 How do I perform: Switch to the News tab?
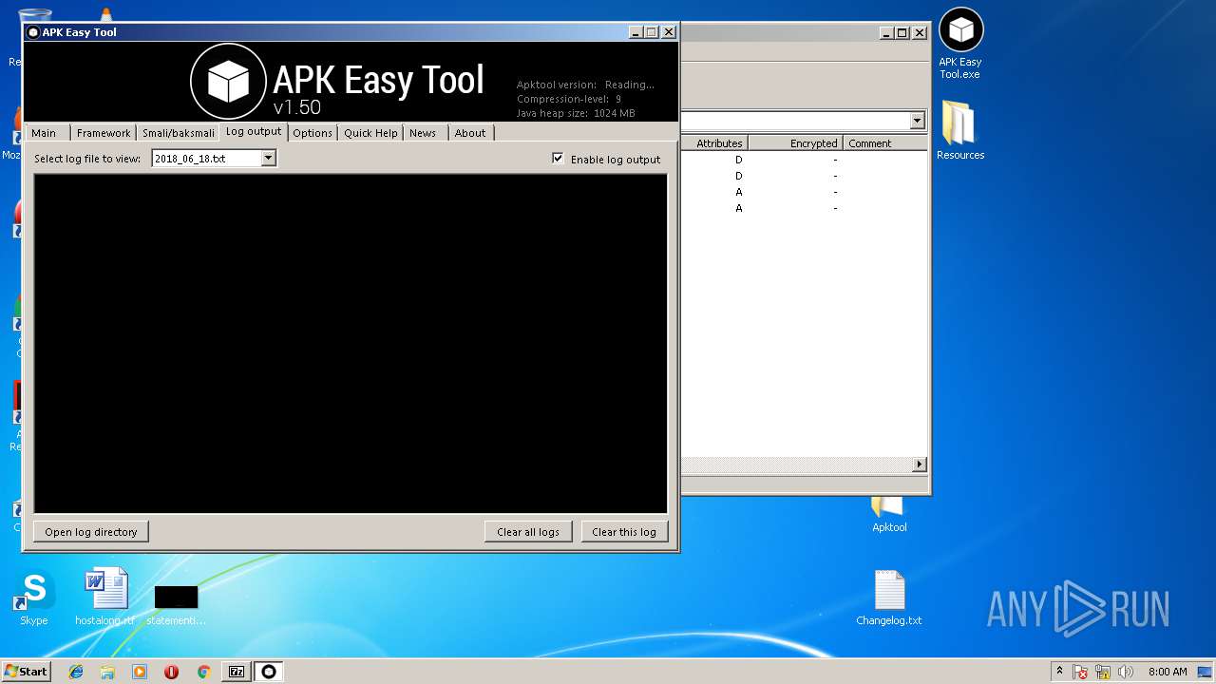(x=423, y=133)
